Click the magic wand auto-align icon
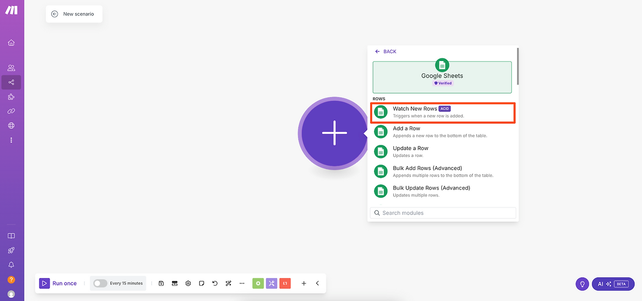Image resolution: width=642 pixels, height=301 pixels. coord(228,283)
